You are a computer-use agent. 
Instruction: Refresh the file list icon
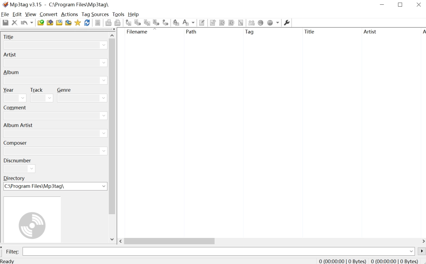87,23
